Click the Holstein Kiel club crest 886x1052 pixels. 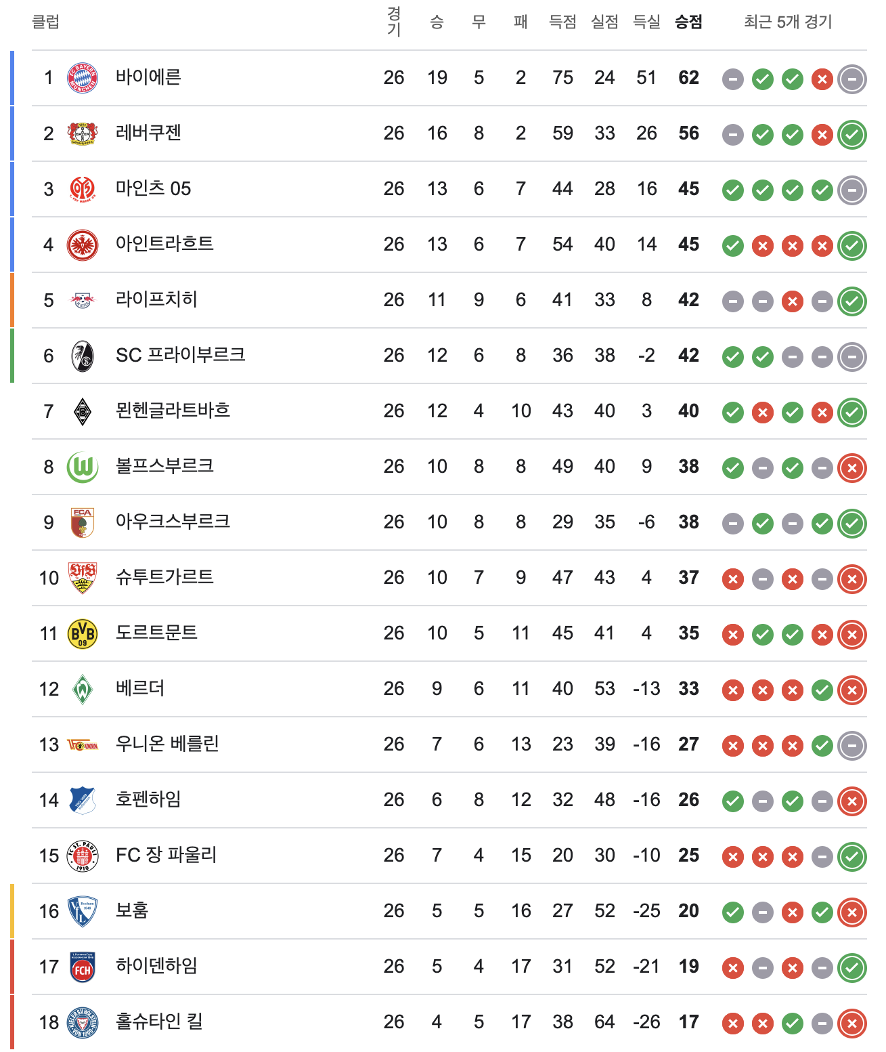83,1023
